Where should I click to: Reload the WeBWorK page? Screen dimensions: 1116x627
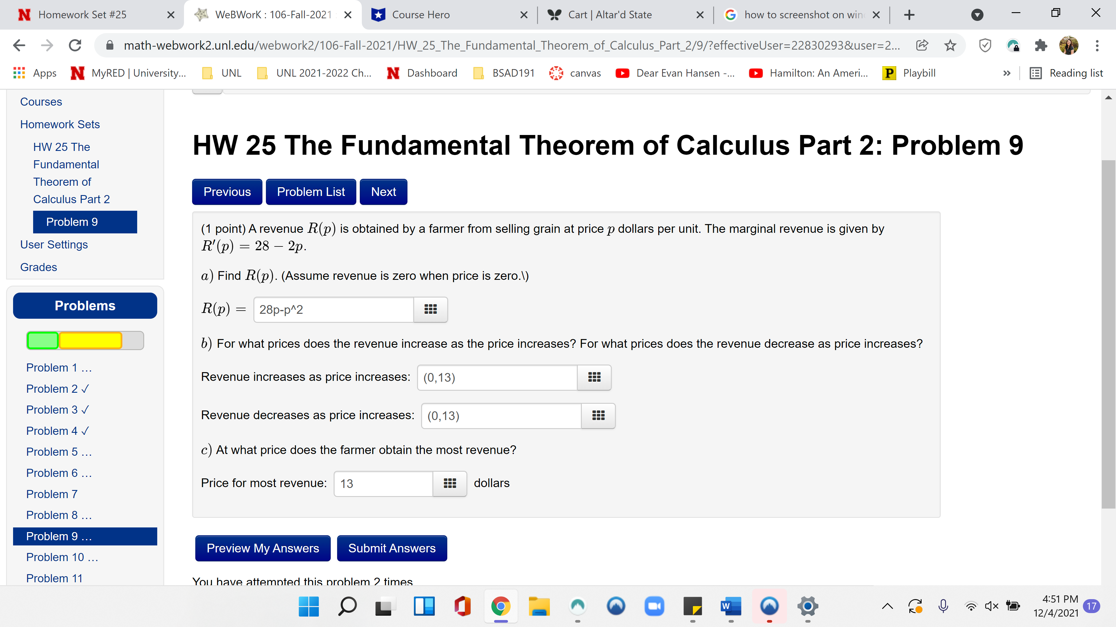click(75, 45)
